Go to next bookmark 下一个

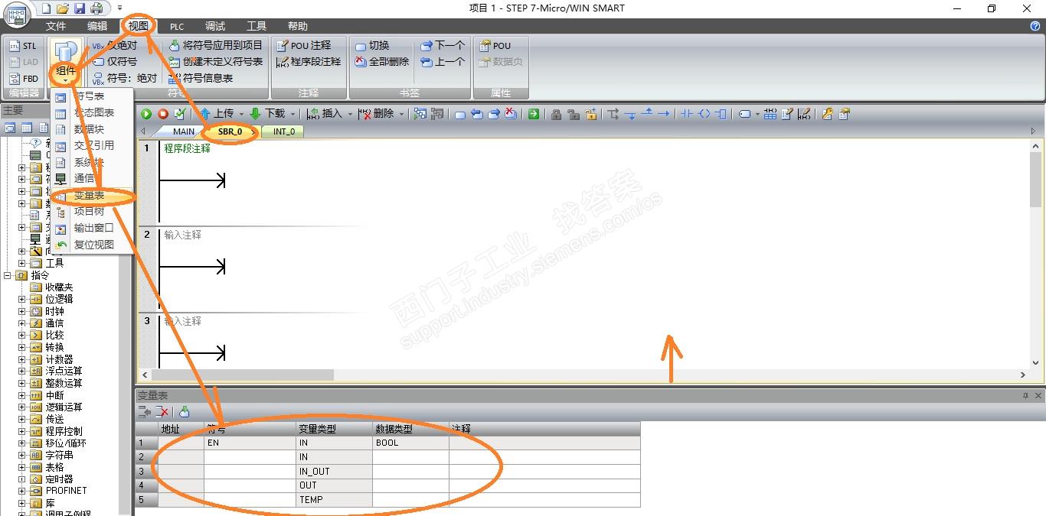click(443, 45)
